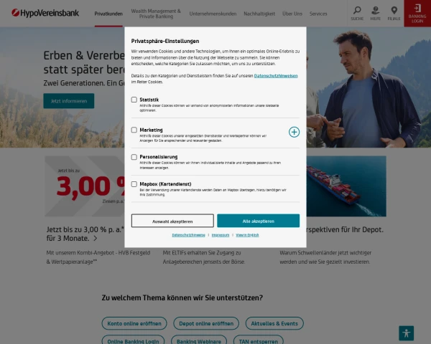
Task: Click Alle akzeptieren button
Action: click(x=258, y=221)
